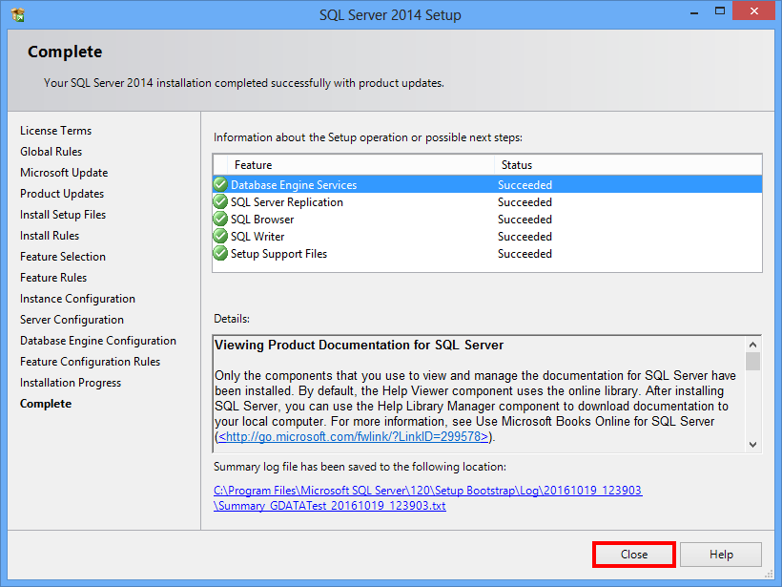Click the Install Rules step

[50, 235]
